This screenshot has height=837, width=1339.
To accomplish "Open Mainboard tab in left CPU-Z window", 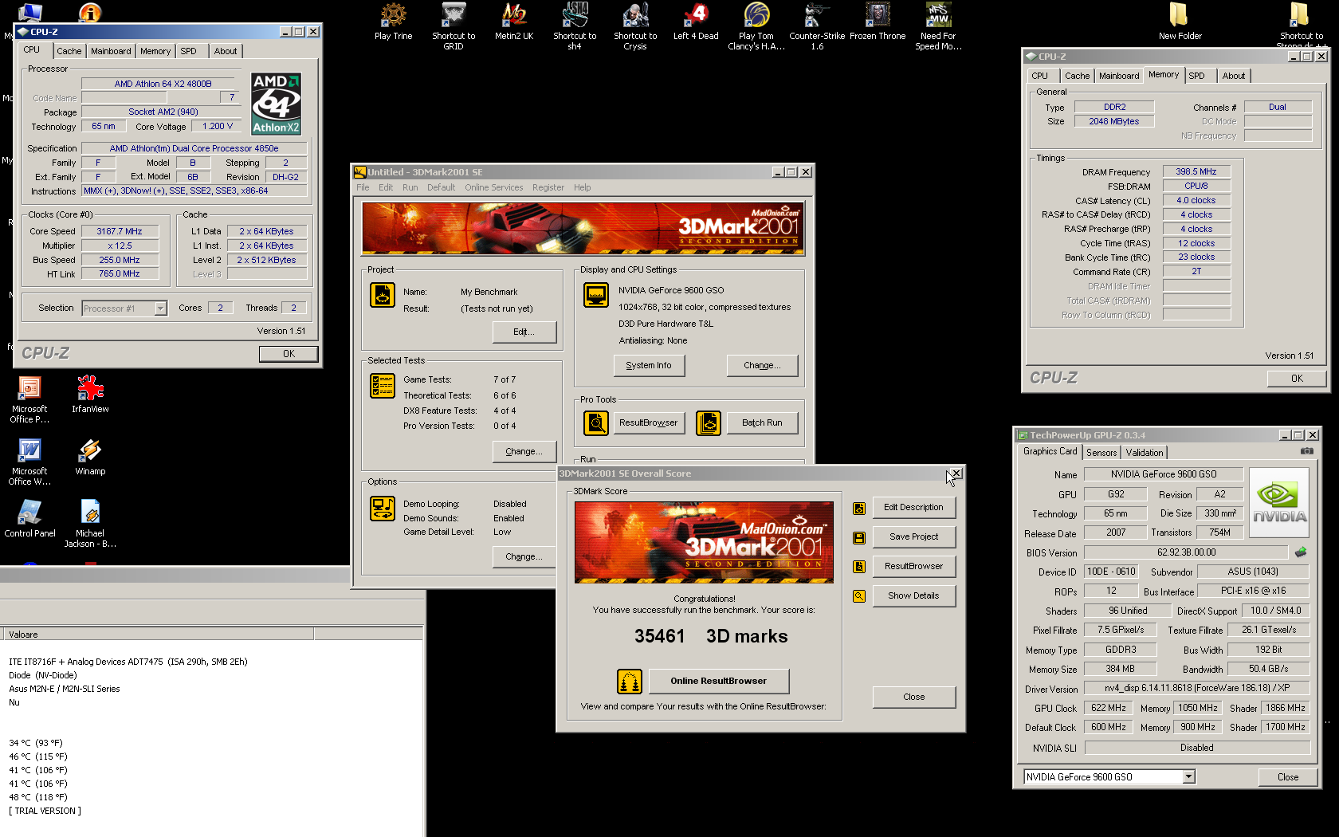I will coord(111,51).
